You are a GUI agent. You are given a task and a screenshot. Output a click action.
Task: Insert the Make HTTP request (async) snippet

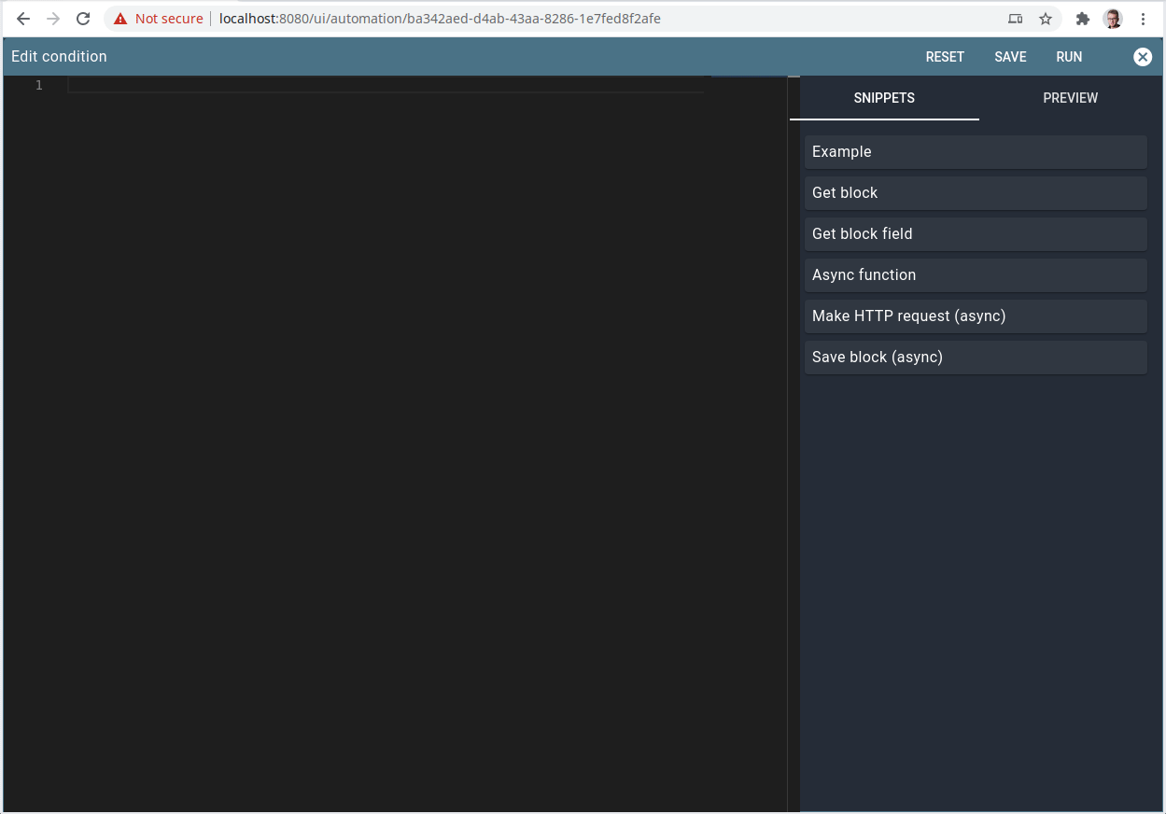pyautogui.click(x=976, y=316)
